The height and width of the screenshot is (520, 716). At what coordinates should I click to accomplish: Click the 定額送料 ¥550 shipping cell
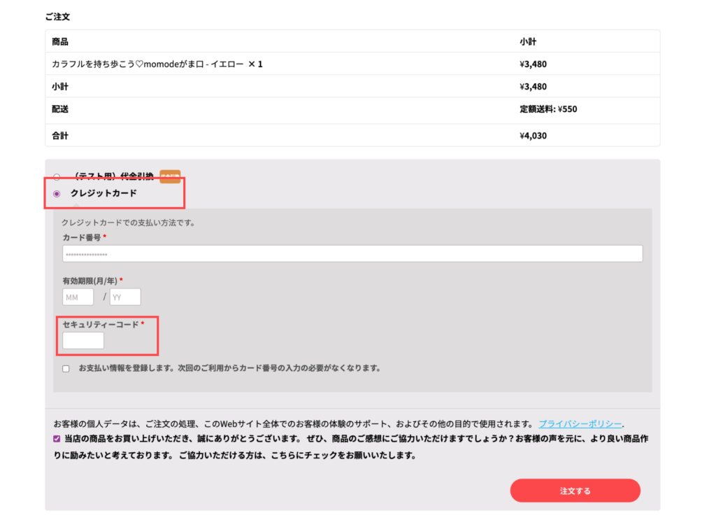[548, 109]
